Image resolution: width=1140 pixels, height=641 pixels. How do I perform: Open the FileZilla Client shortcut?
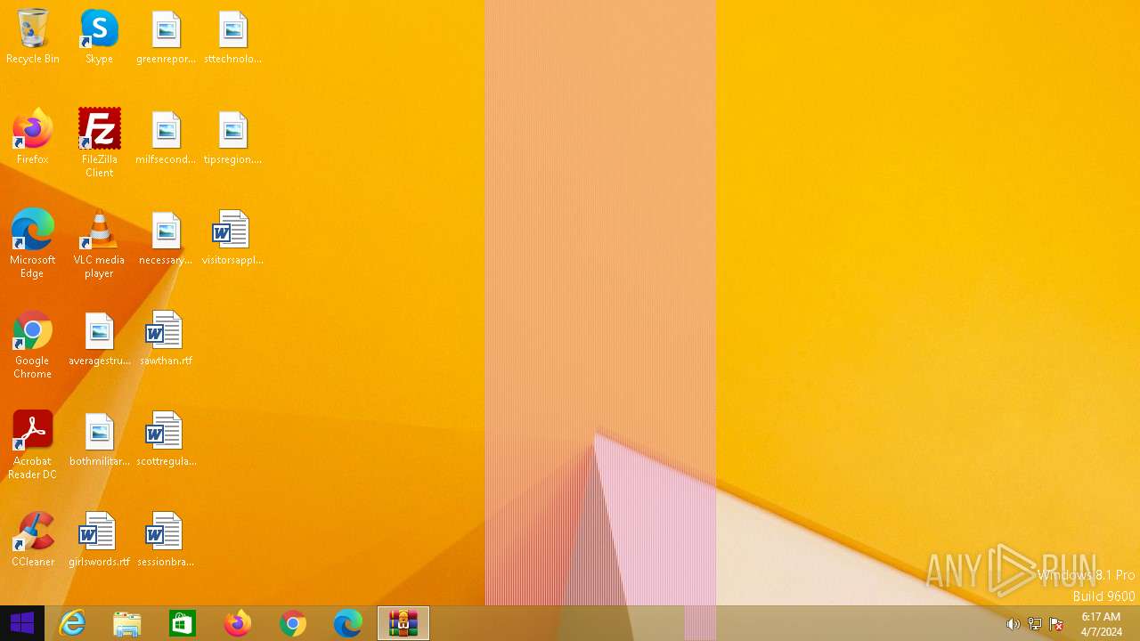coord(99,143)
